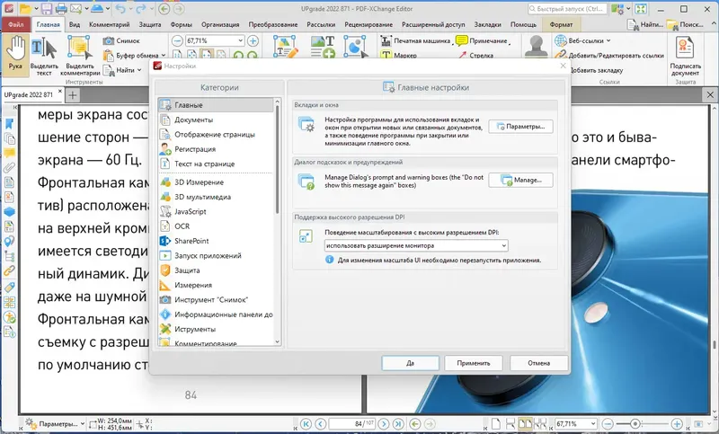Switch to the Вид ribbon tab

pos(75,24)
